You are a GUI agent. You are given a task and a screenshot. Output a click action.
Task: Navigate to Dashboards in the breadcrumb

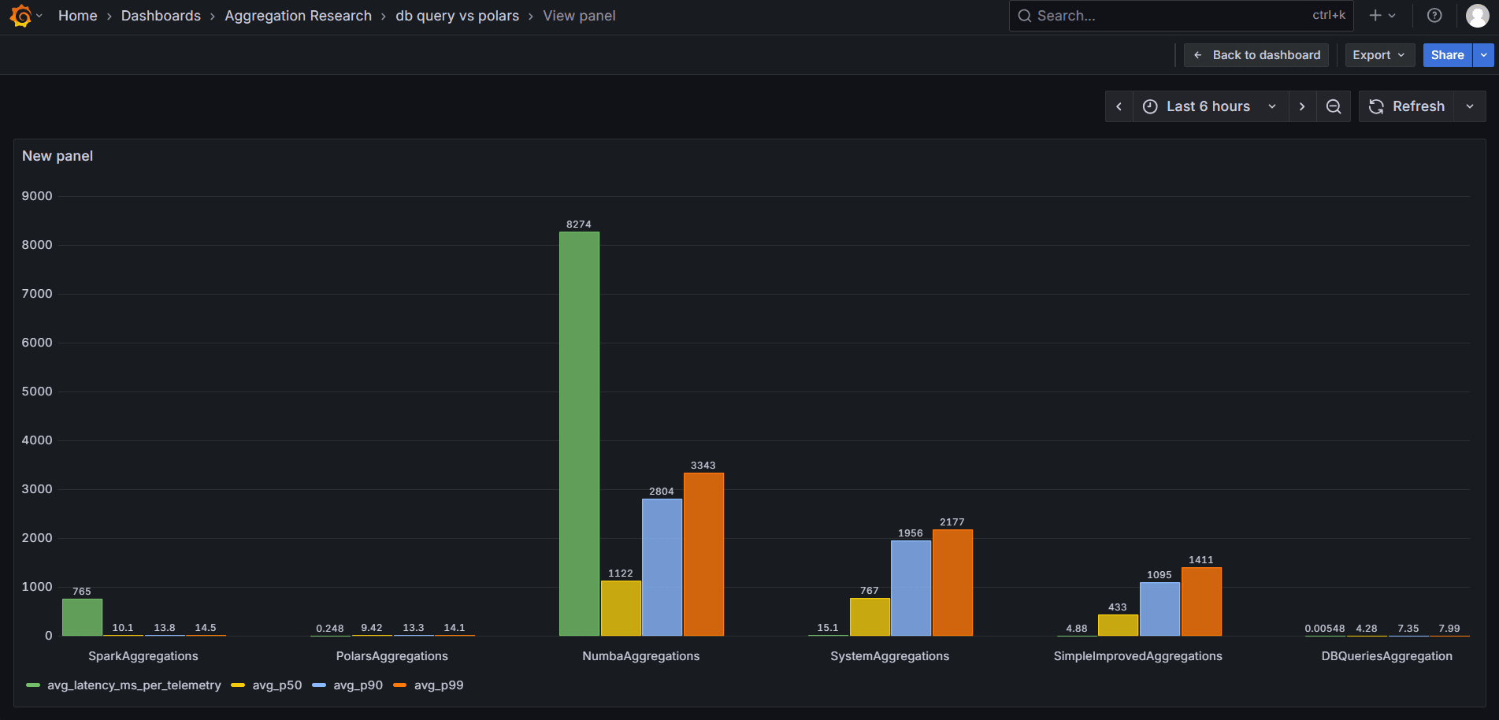point(161,16)
